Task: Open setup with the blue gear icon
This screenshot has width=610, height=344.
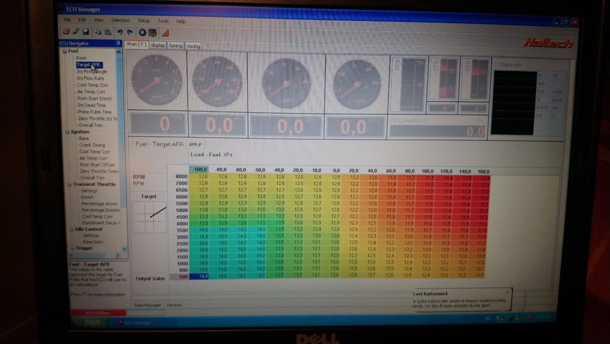Action: pos(142,32)
